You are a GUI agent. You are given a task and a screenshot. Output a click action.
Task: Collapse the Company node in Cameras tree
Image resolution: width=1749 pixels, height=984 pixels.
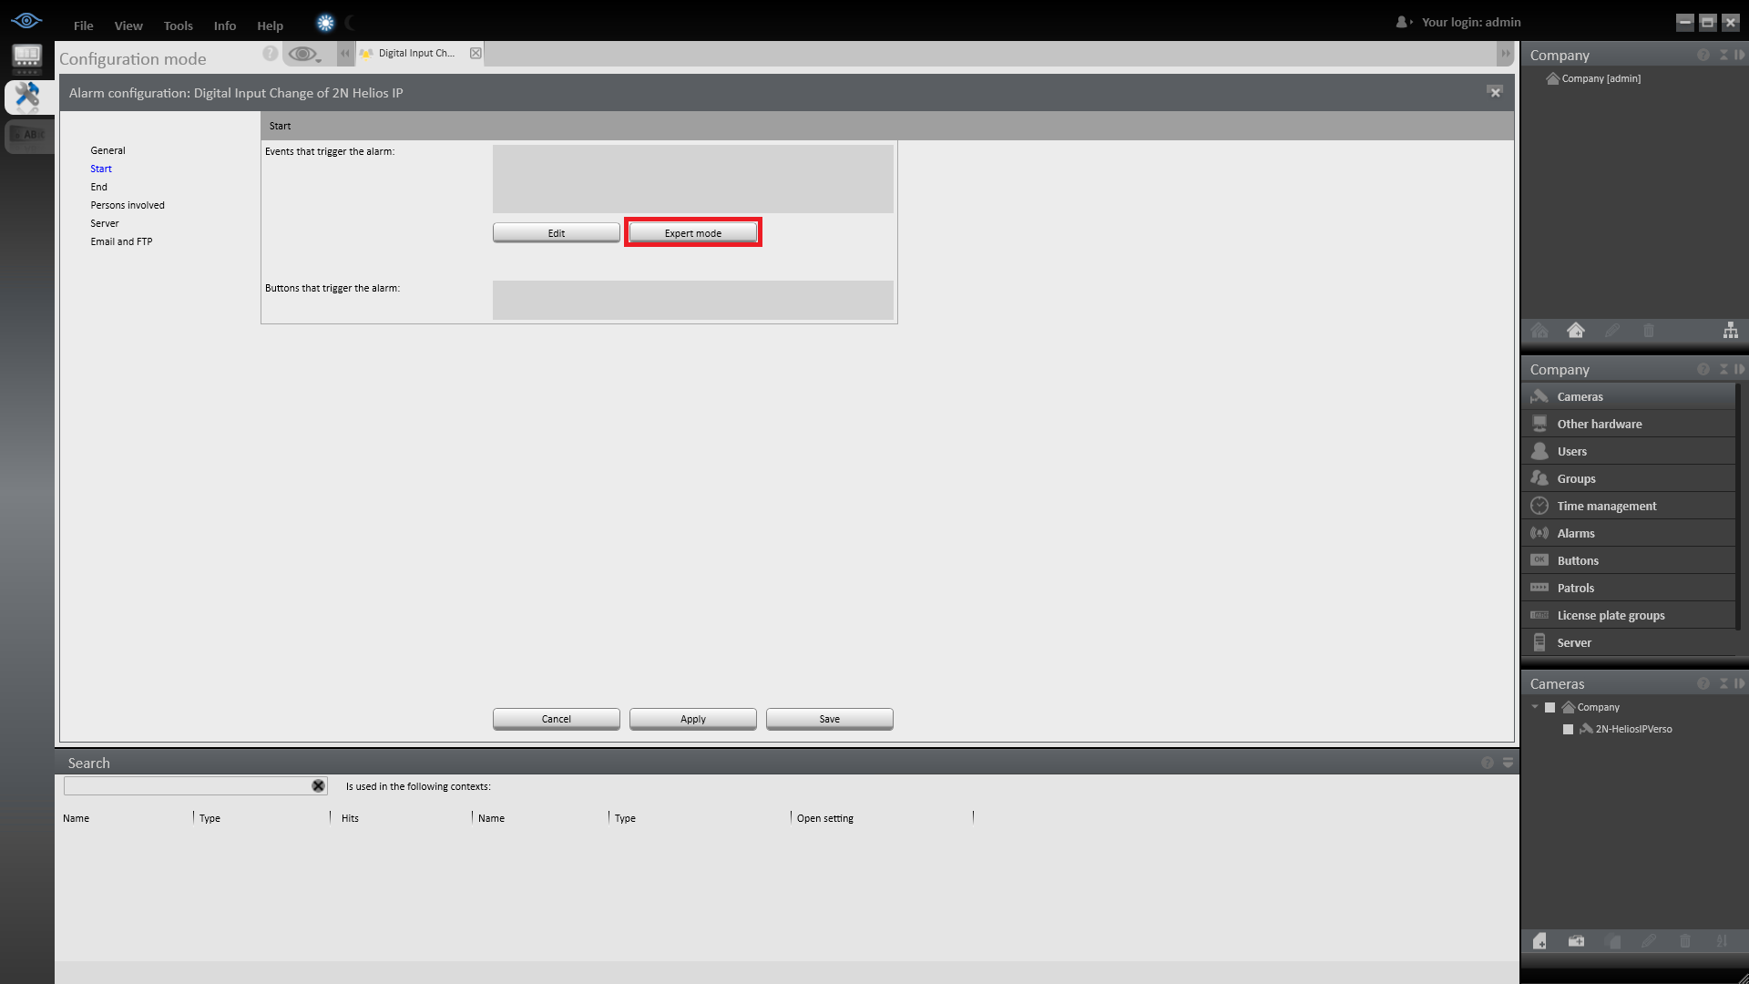1535,707
